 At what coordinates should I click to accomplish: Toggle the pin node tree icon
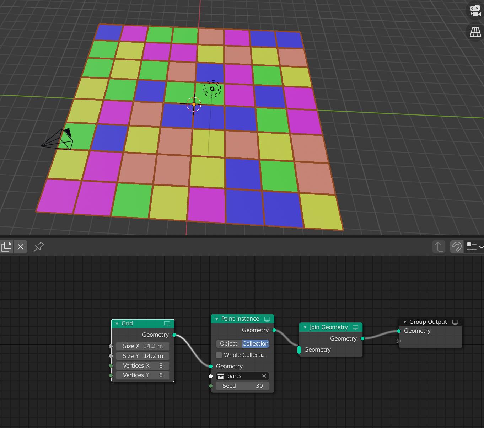click(x=38, y=246)
